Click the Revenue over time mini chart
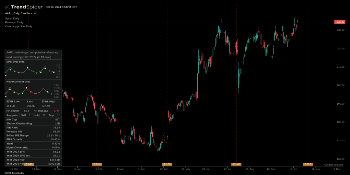The height and width of the screenshot is (175, 350). point(29,91)
